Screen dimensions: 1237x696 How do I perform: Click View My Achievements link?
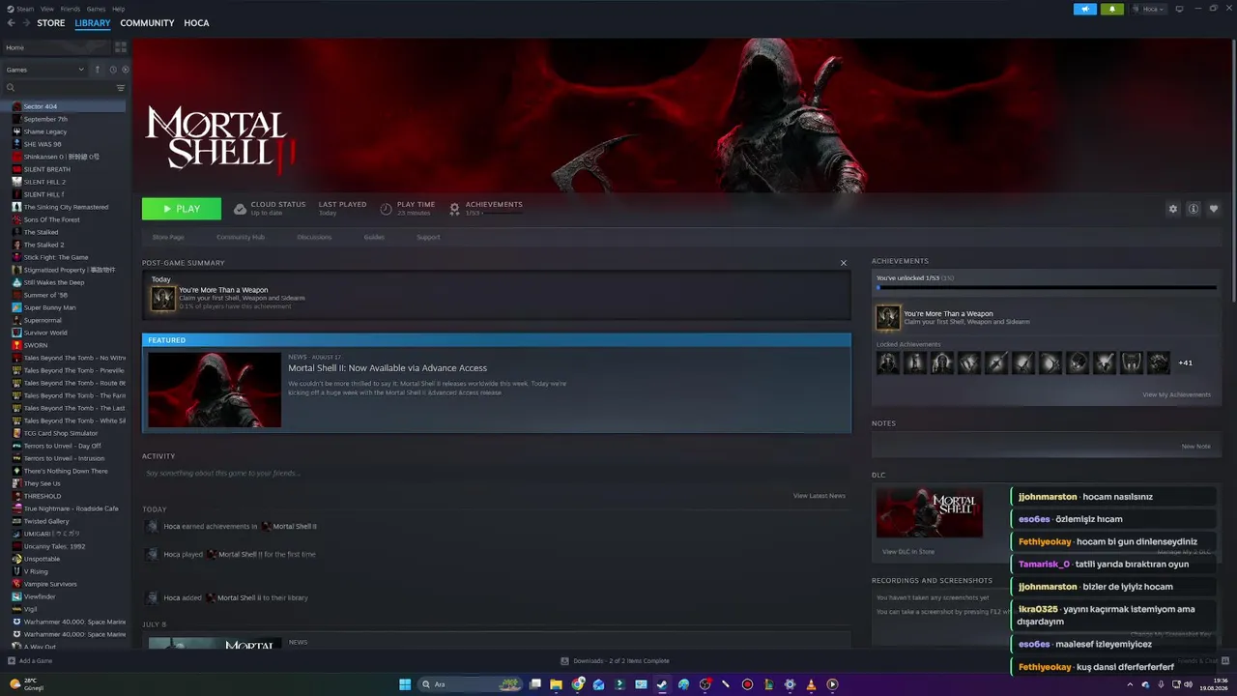[1176, 394]
